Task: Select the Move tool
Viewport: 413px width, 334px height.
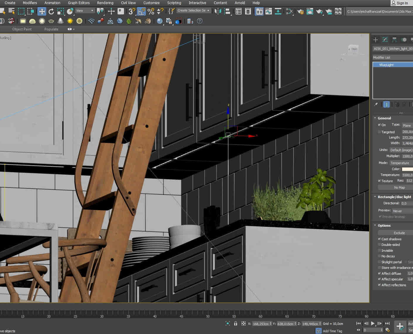Action: click(42, 11)
